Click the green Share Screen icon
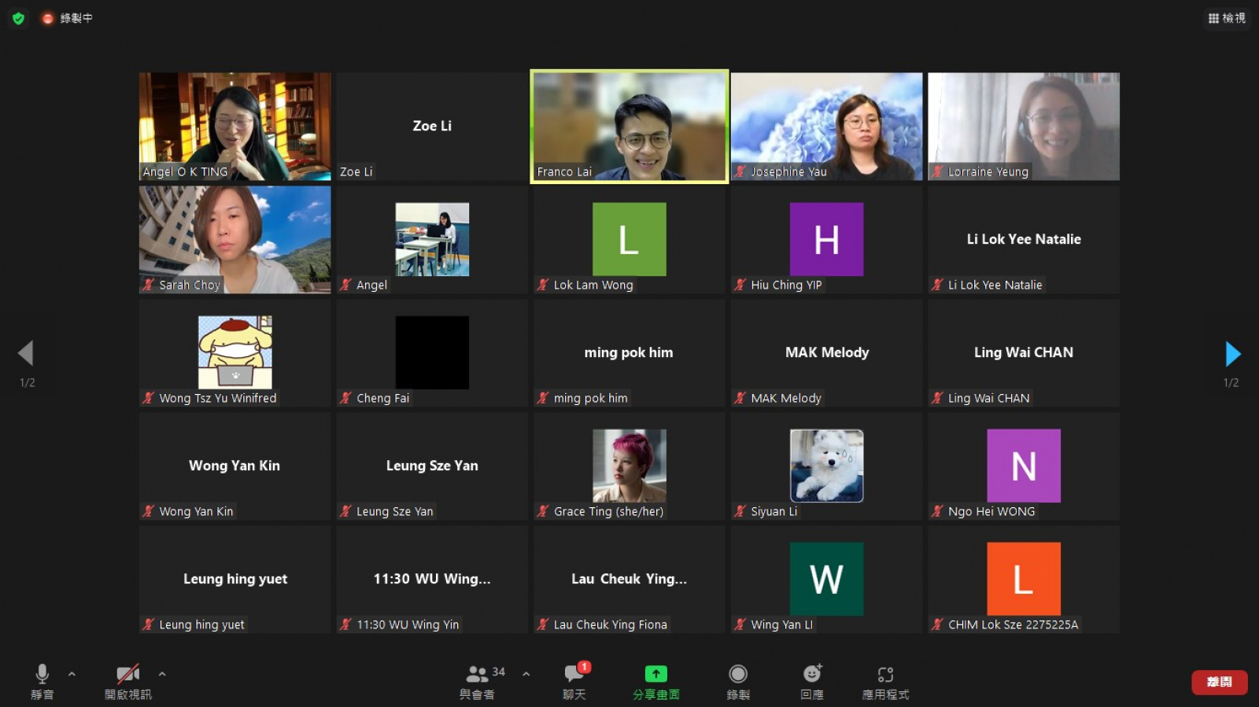Screen dimensions: 1259x707 click(x=655, y=674)
